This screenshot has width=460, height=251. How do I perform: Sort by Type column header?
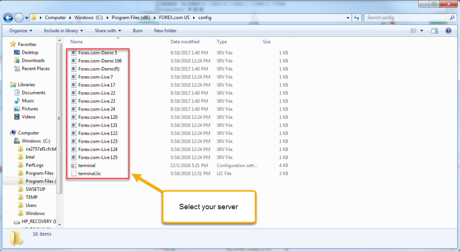click(x=222, y=42)
